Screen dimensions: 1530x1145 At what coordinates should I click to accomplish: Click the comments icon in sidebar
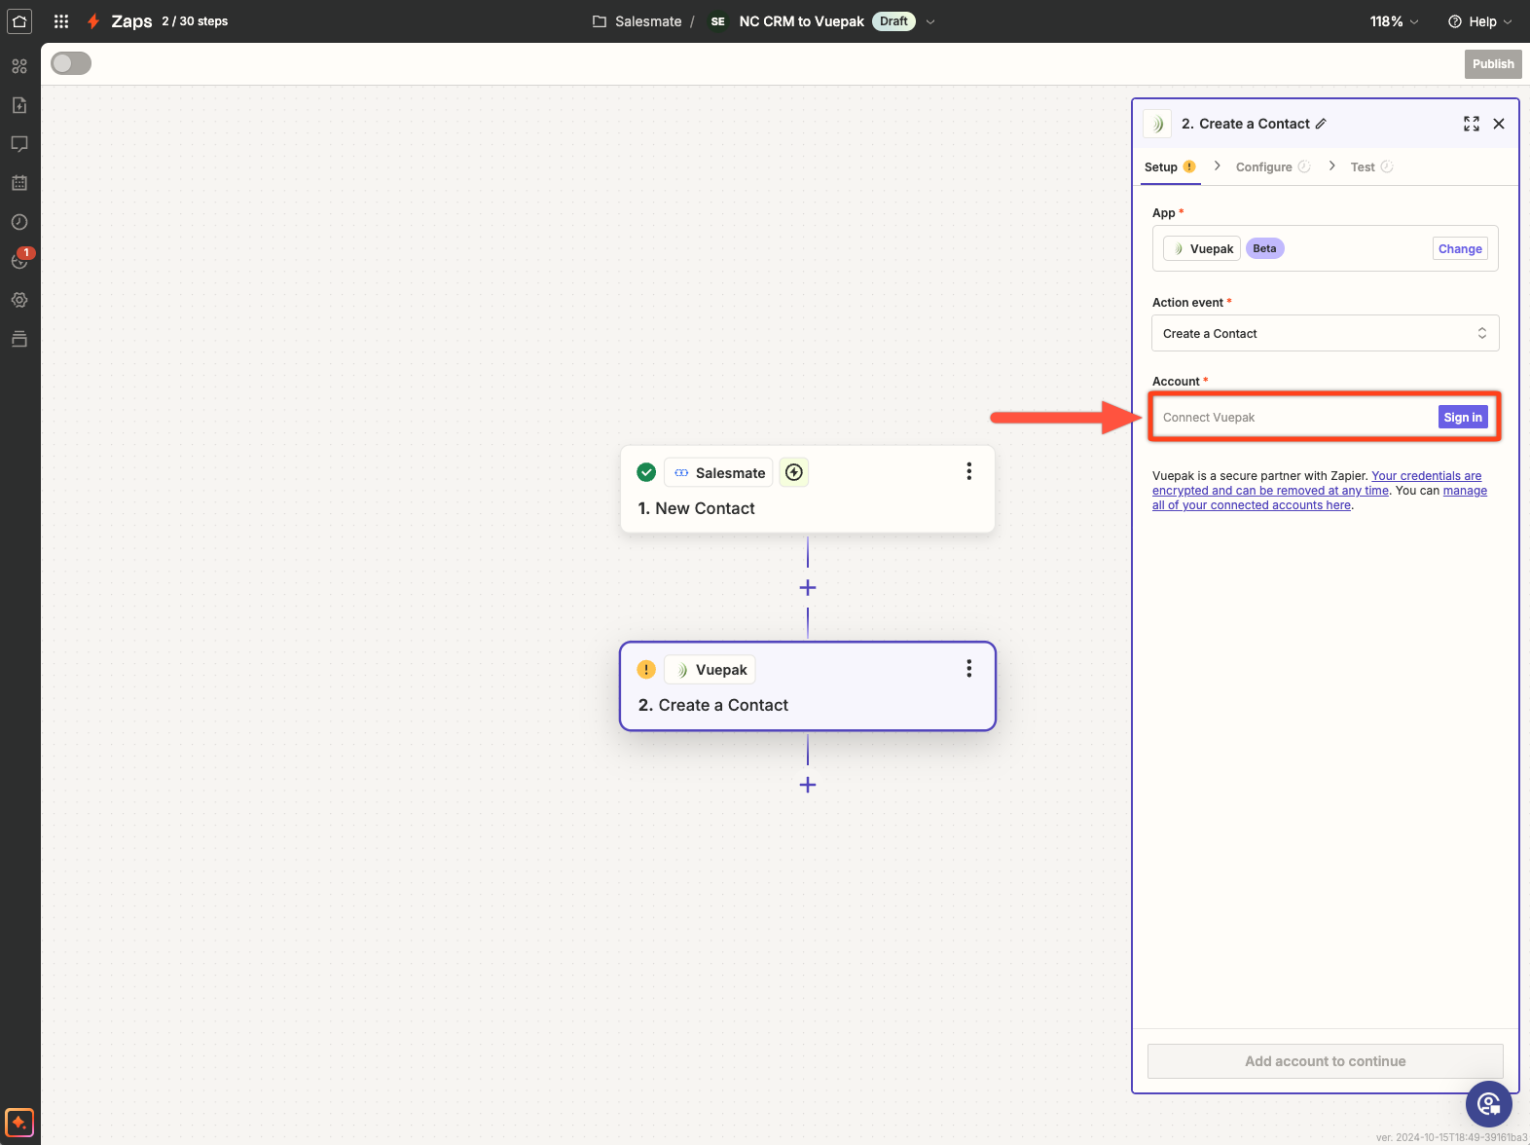(19, 144)
